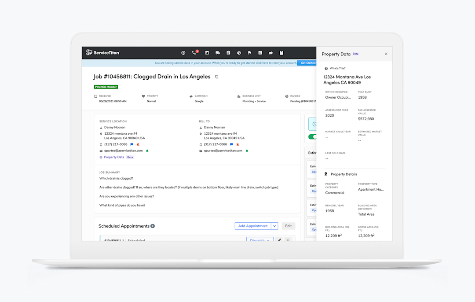The height and width of the screenshot is (302, 475).
Task: Click Service Location name Danny Noonan
Action: [x=114, y=127]
